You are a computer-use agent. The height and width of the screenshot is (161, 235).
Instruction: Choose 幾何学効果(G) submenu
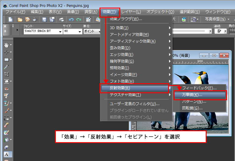click(x=136, y=61)
